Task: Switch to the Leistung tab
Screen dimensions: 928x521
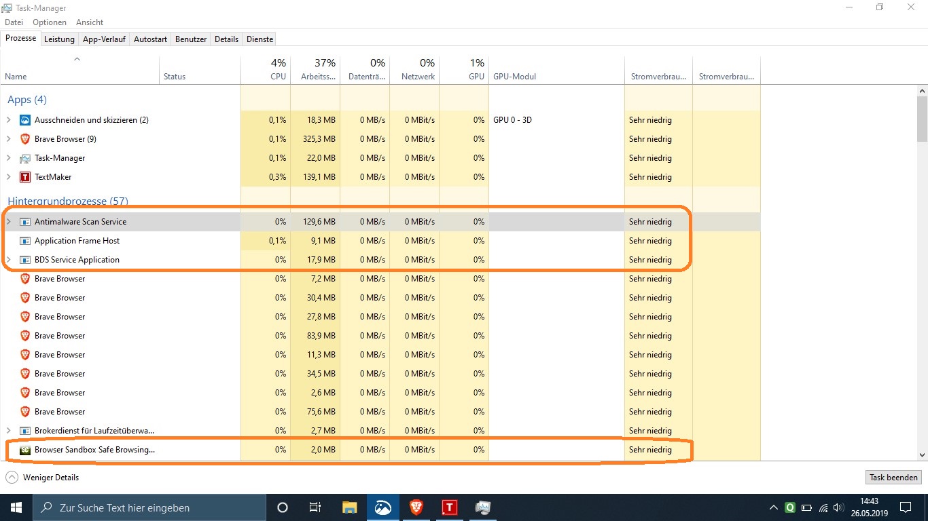Action: [59, 39]
